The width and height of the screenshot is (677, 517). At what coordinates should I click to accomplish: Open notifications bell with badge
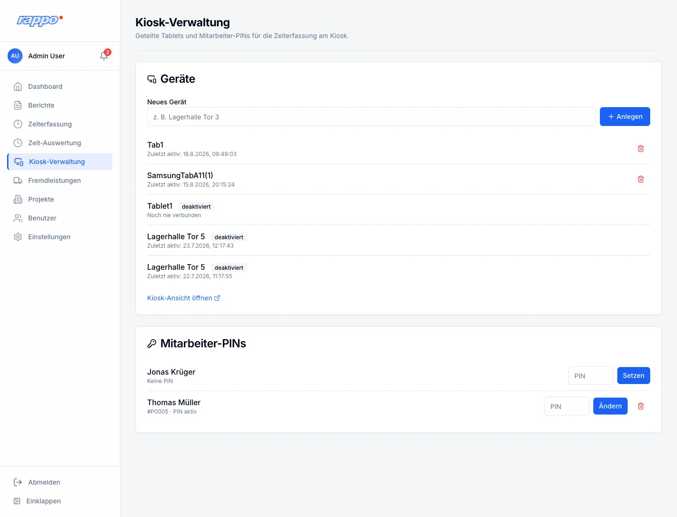click(104, 55)
